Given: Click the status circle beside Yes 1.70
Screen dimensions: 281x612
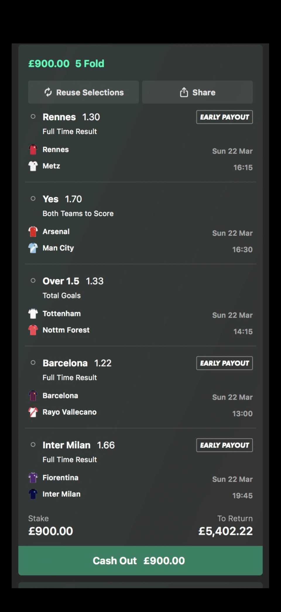Looking at the screenshot, I should click(33, 199).
